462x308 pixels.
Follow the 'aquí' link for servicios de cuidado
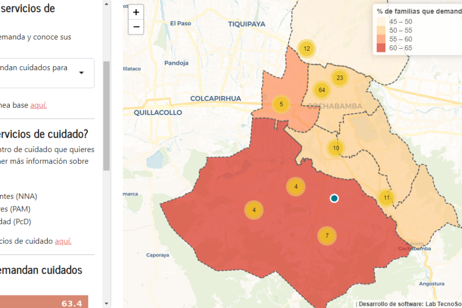click(63, 241)
